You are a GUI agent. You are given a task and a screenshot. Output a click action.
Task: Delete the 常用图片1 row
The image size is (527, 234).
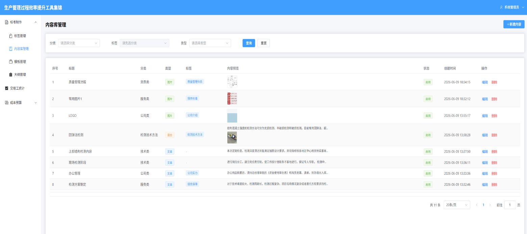pyautogui.click(x=494, y=99)
